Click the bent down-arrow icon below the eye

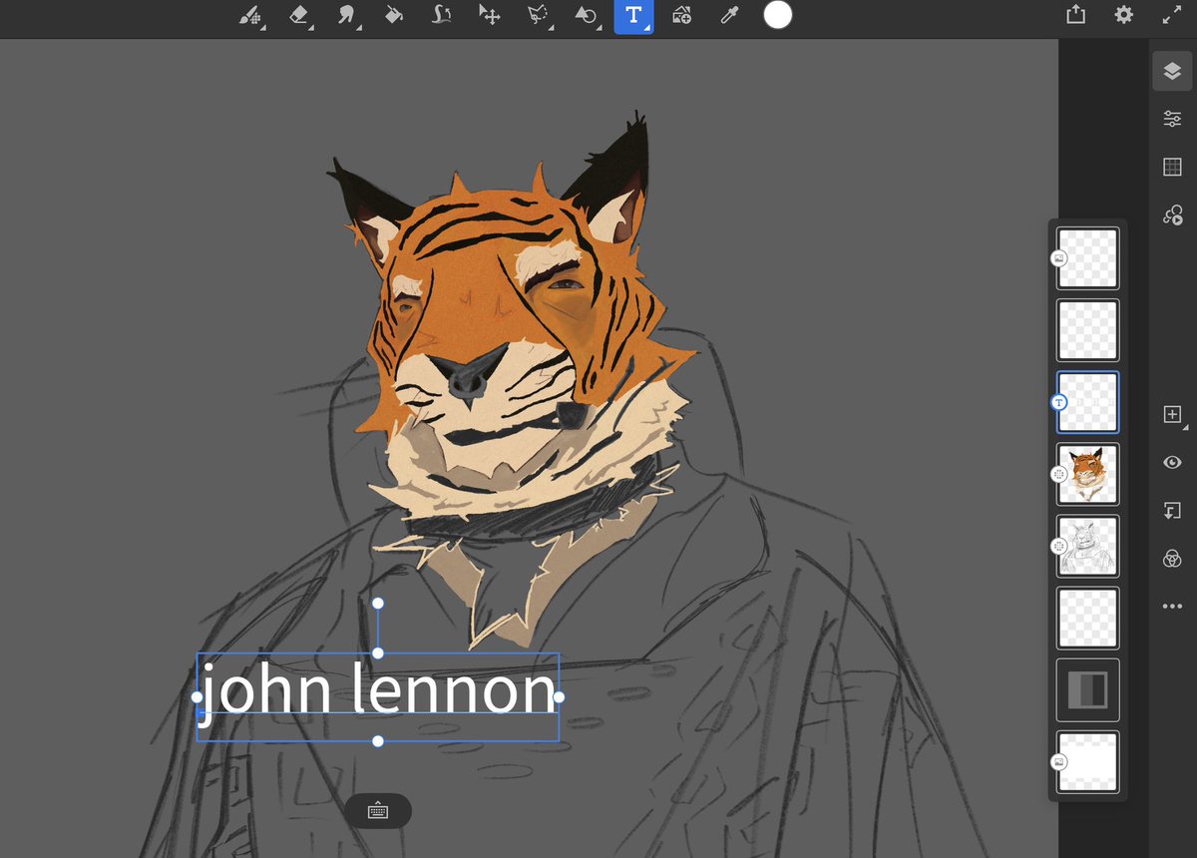point(1172,511)
